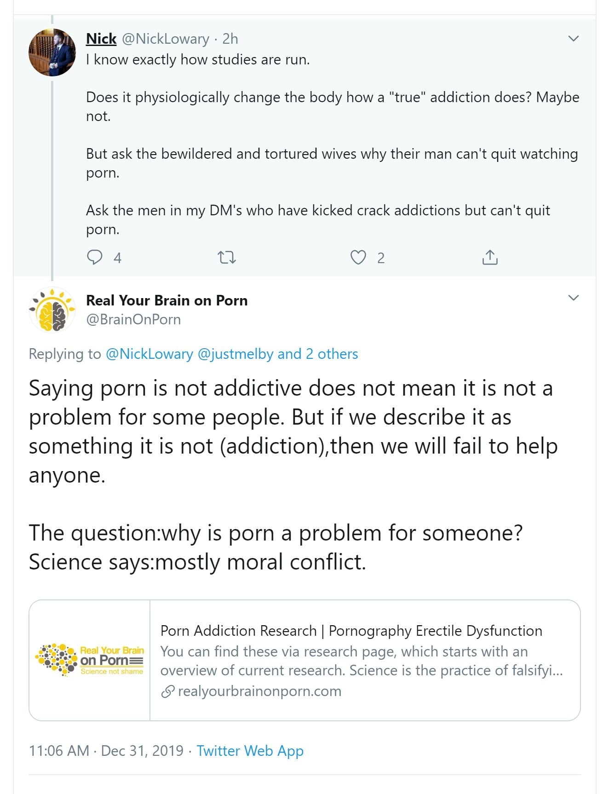This screenshot has width=609, height=794.
Task: Like Nick's tweet with the heart icon
Action: point(358,257)
